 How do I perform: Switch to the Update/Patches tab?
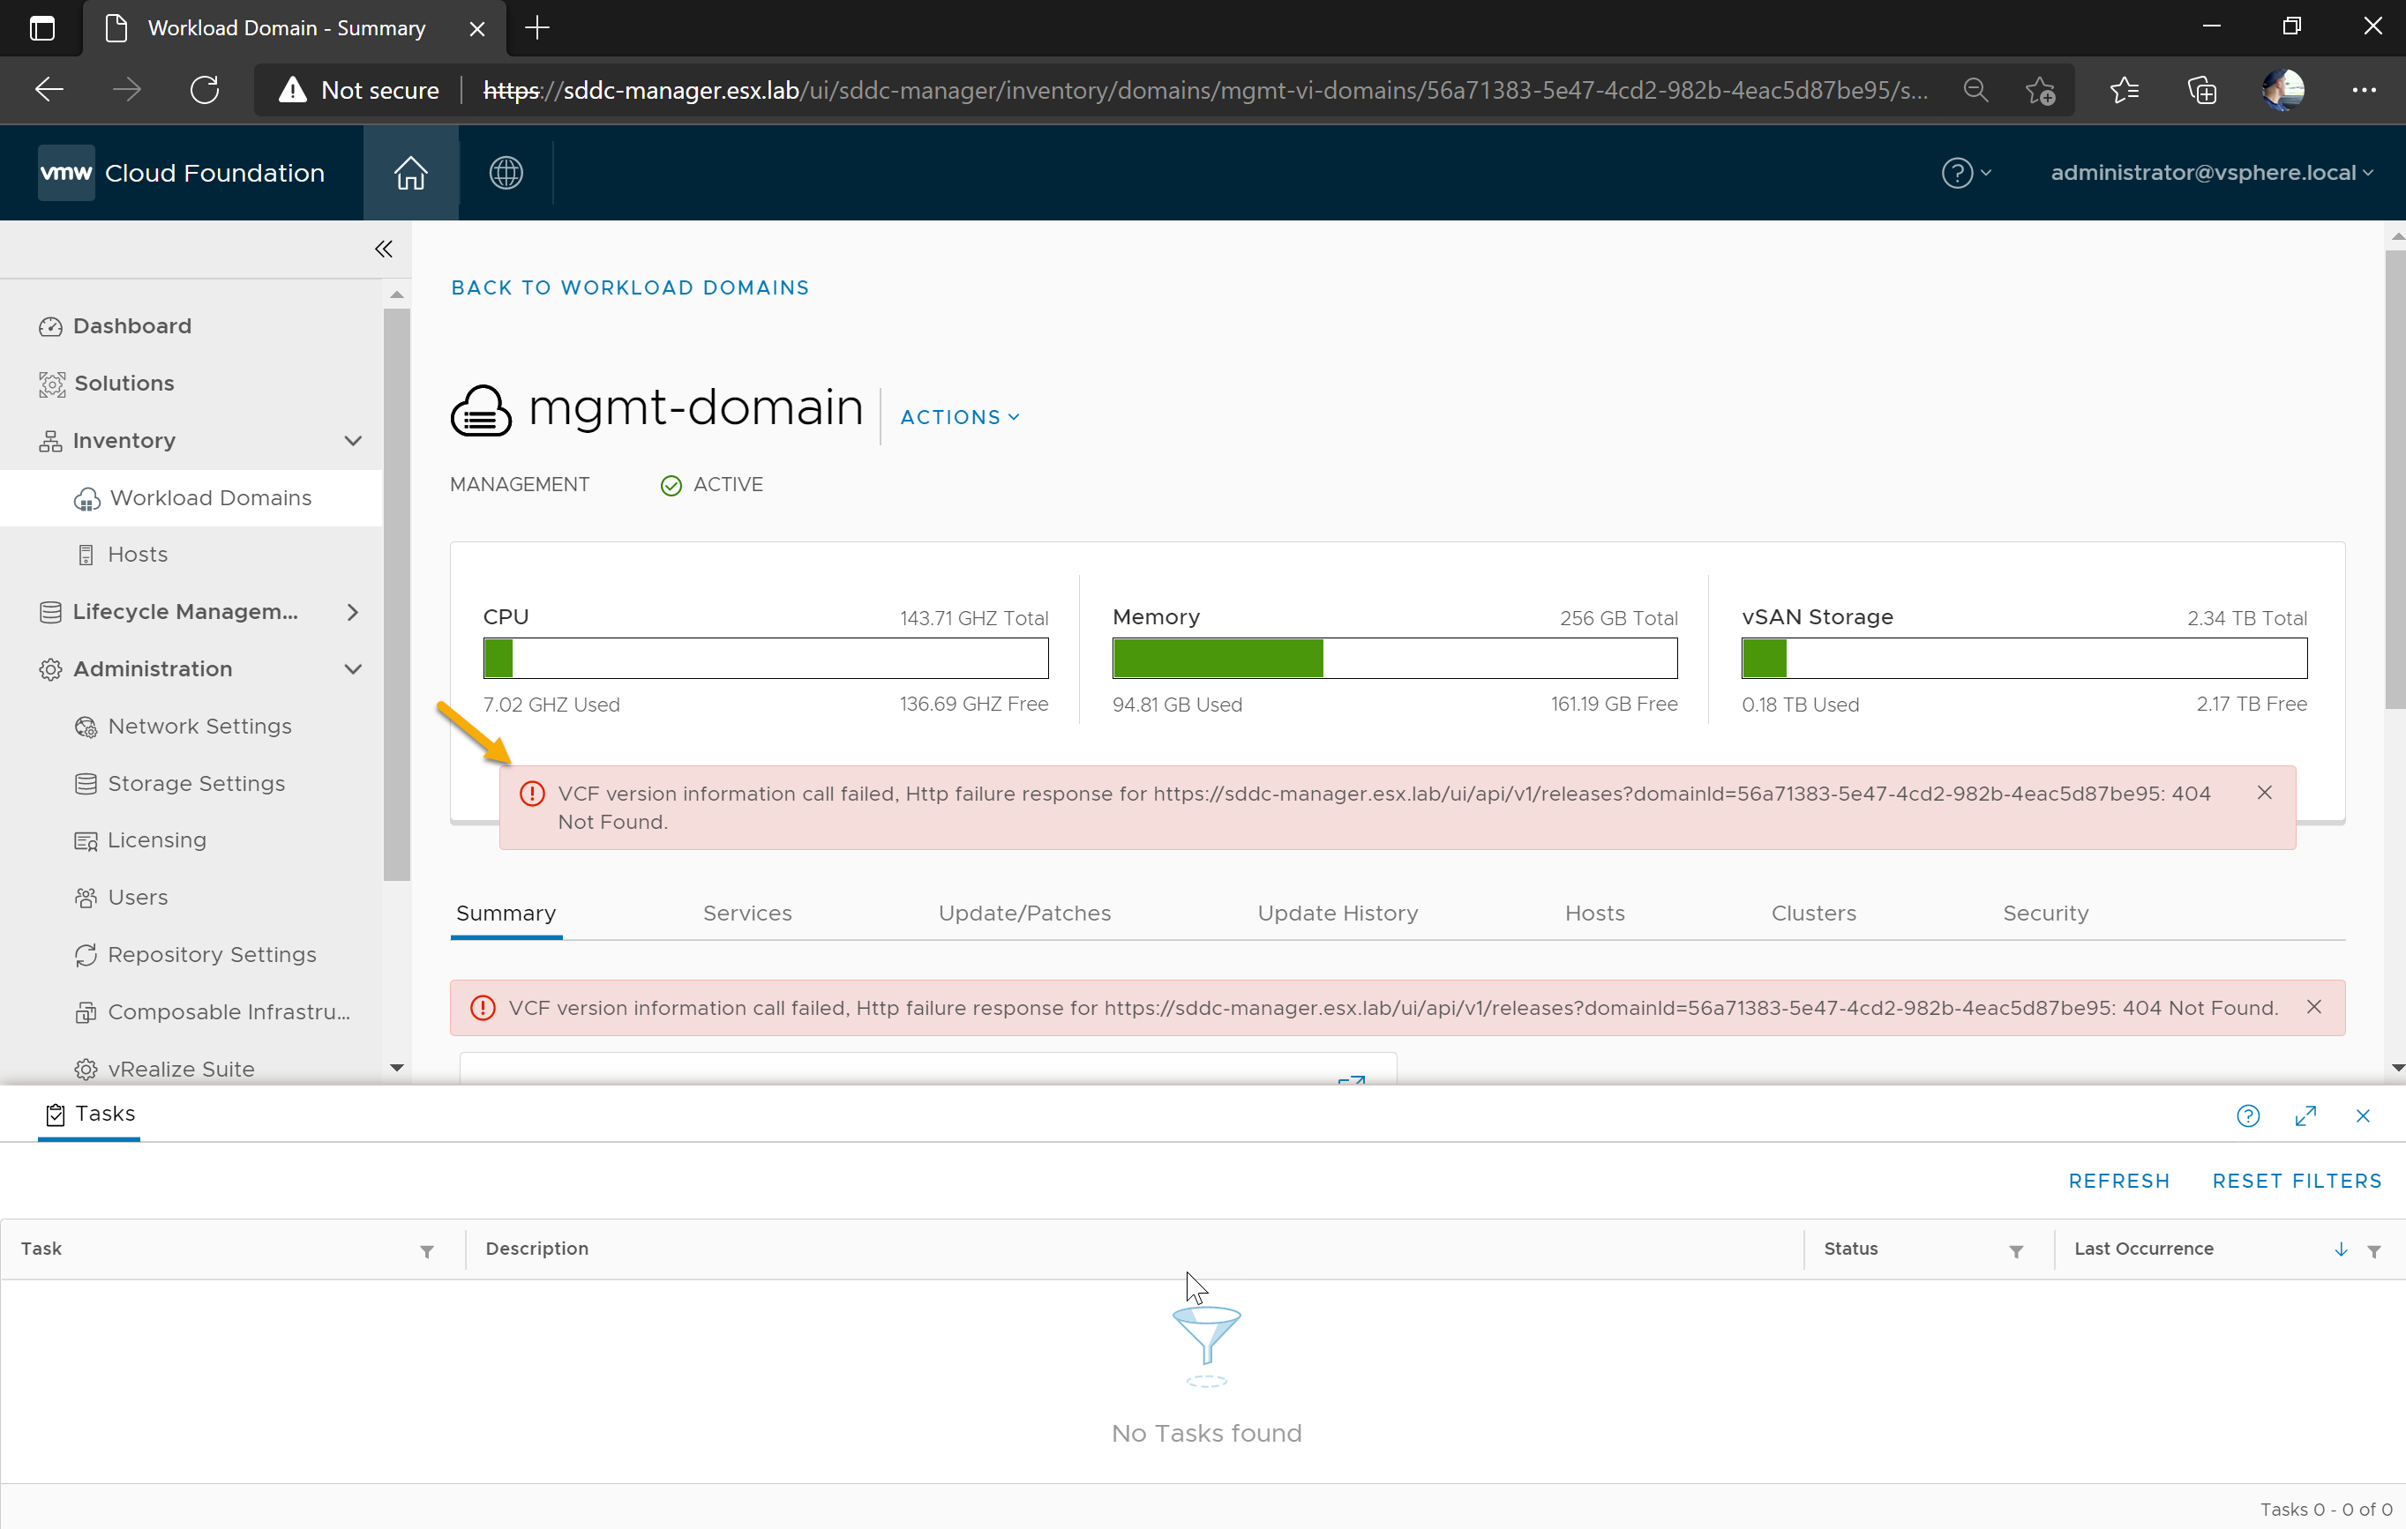(1024, 914)
